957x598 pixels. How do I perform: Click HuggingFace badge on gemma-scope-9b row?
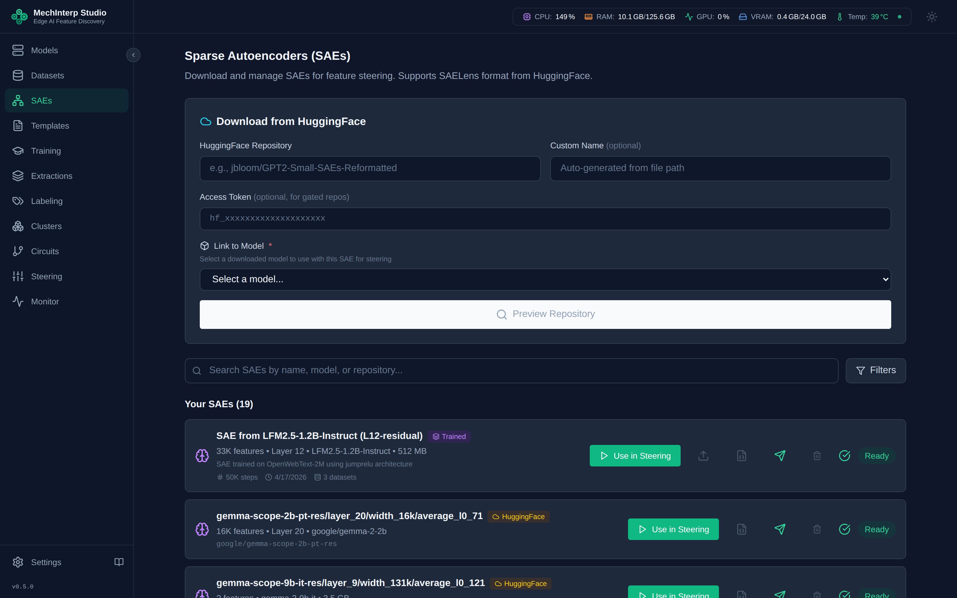point(520,583)
